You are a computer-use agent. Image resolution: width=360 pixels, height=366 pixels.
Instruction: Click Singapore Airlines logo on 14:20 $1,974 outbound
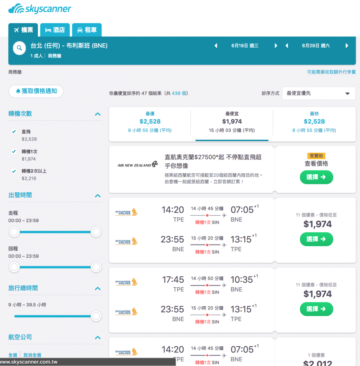(126, 212)
